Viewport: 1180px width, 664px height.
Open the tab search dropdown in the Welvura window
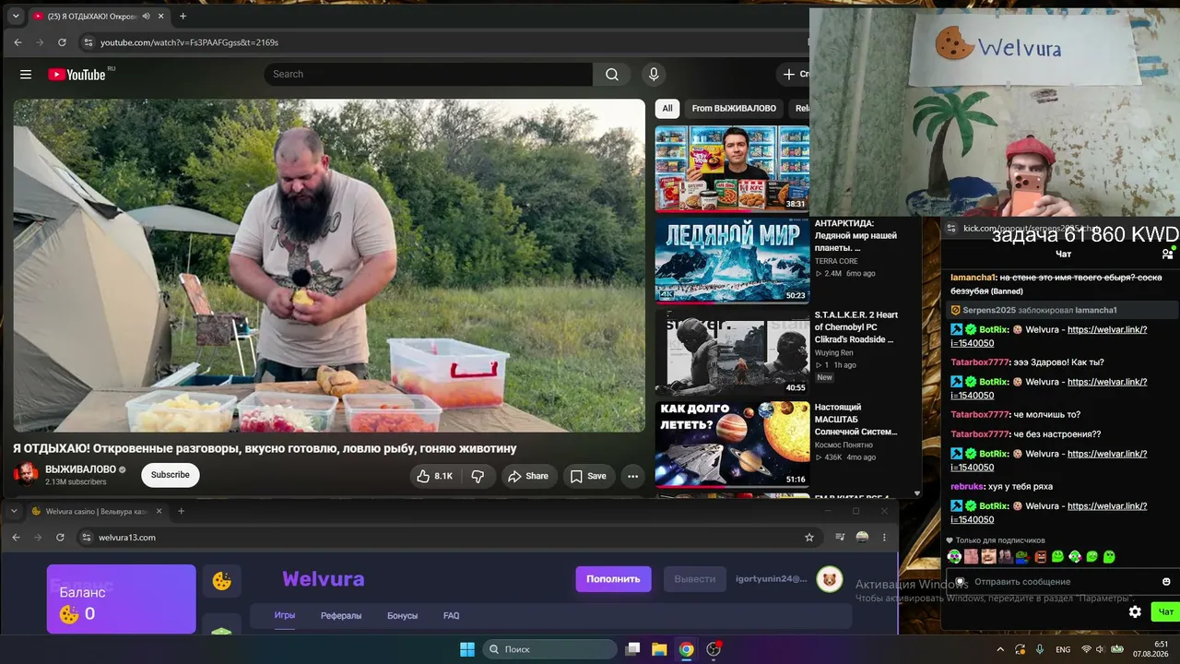coord(14,511)
